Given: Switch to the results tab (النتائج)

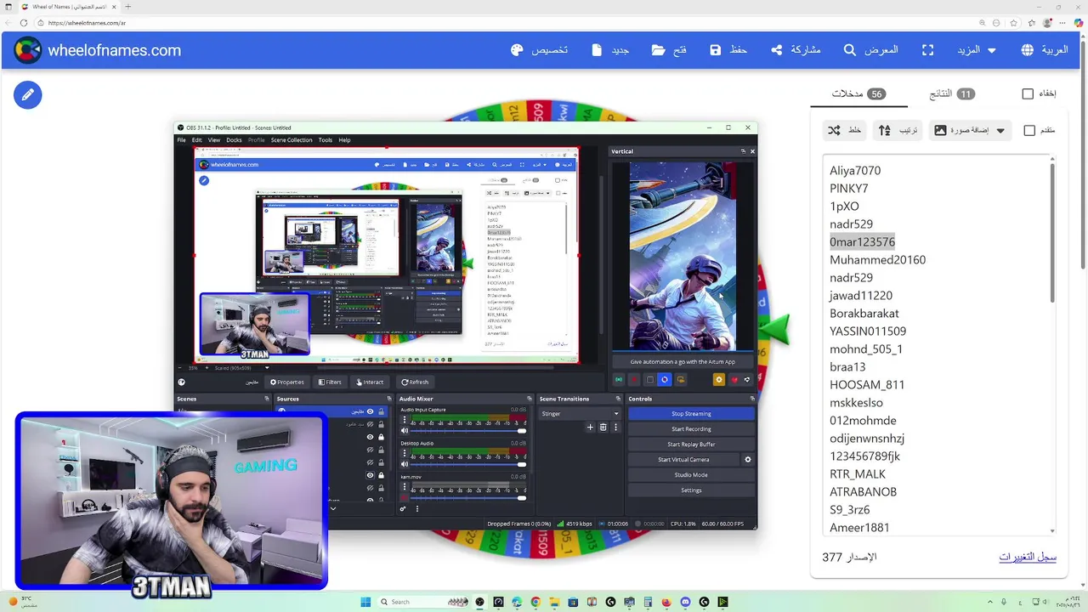Looking at the screenshot, I should [x=952, y=93].
